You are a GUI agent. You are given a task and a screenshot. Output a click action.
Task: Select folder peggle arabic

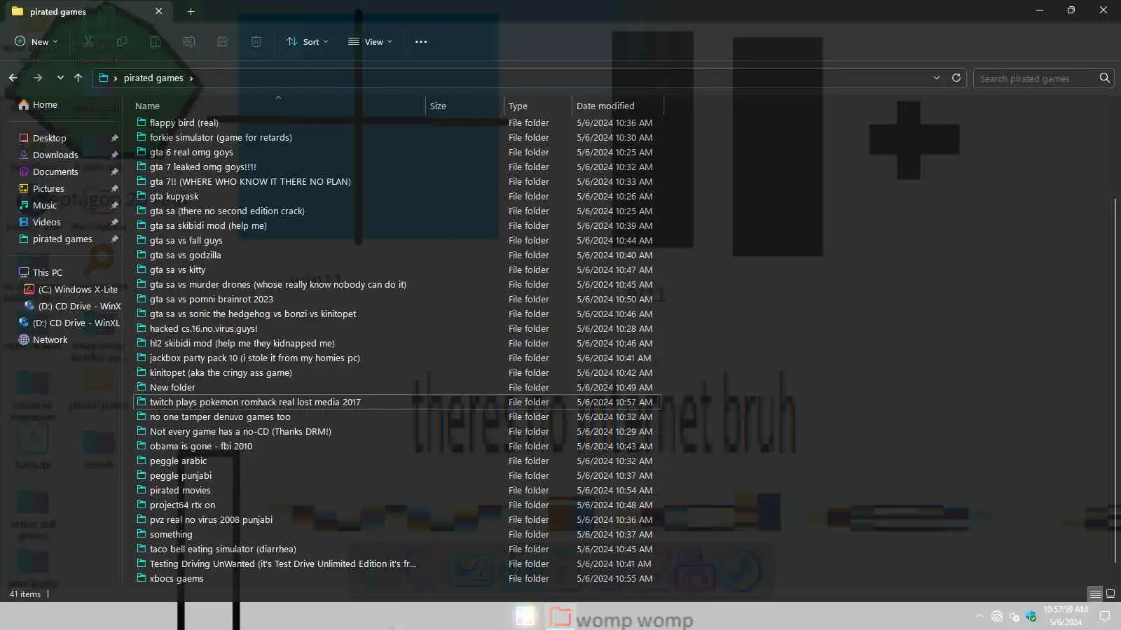click(397, 461)
